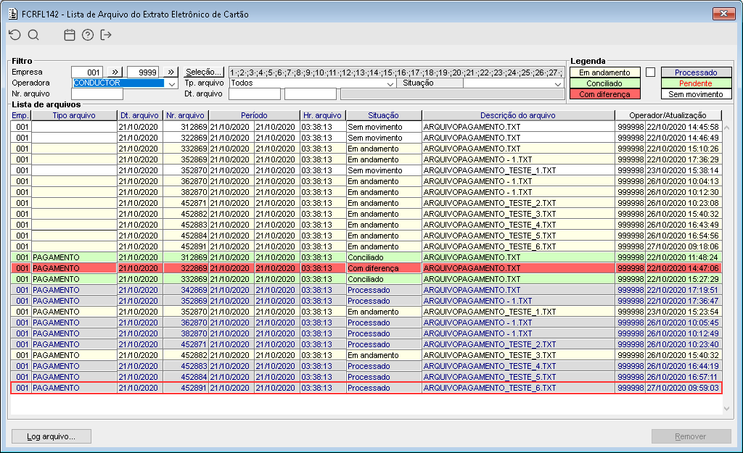Click the Nr. arquivo column header
743x453 pixels.
coord(185,115)
